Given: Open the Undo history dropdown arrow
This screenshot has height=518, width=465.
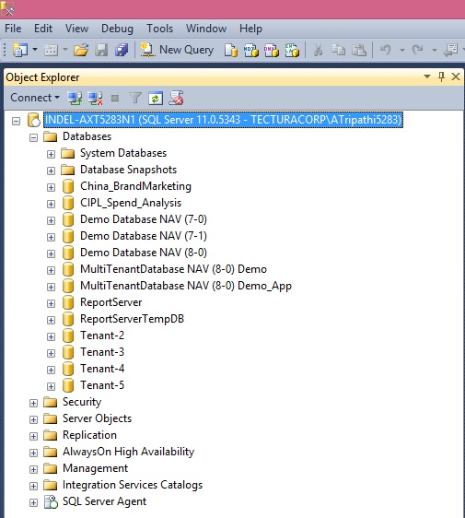Looking at the screenshot, I should (x=402, y=51).
